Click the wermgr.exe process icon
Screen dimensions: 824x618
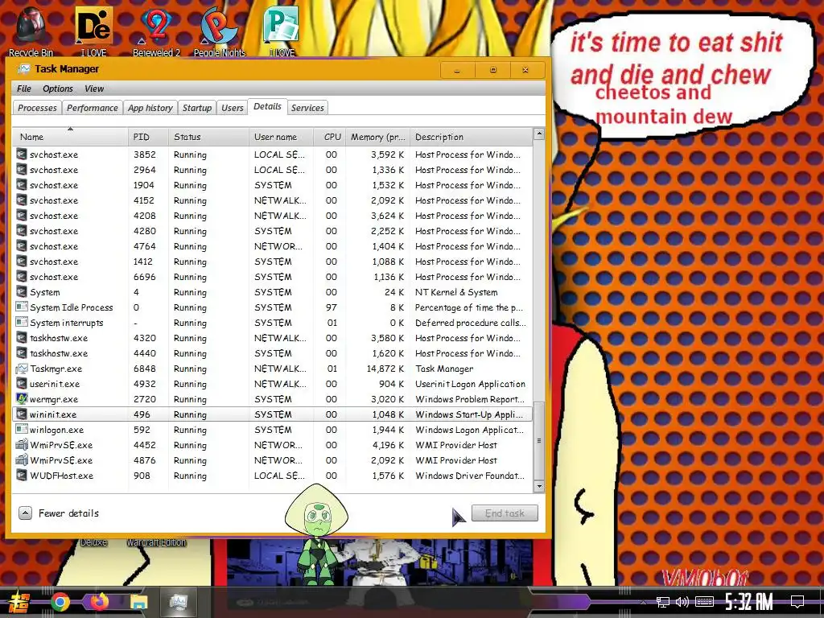pos(22,399)
